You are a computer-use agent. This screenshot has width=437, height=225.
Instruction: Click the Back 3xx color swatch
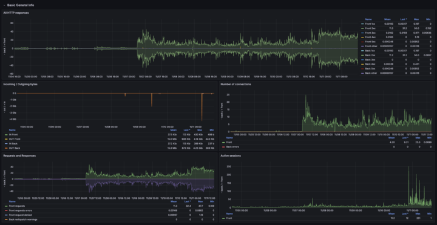pyautogui.click(x=362, y=60)
